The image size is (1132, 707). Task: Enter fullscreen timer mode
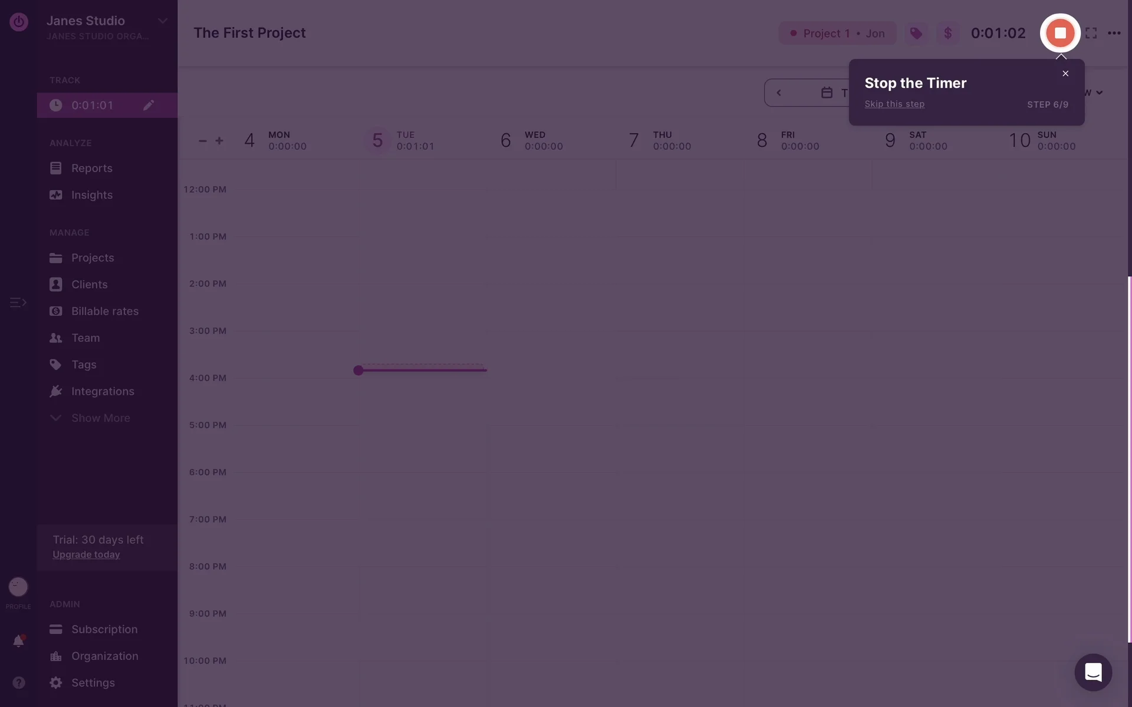tap(1091, 34)
